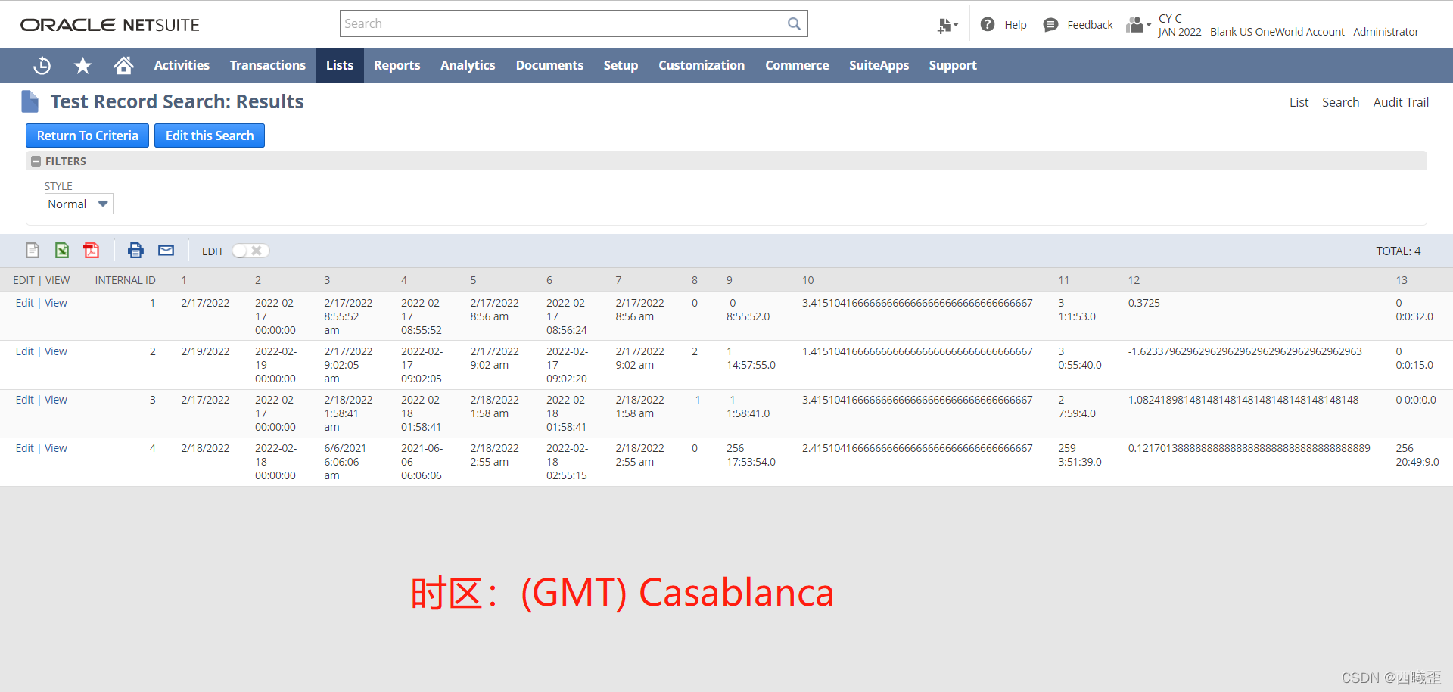The width and height of the screenshot is (1453, 692).
Task: Open the Shortcuts star icon
Action: click(x=82, y=66)
